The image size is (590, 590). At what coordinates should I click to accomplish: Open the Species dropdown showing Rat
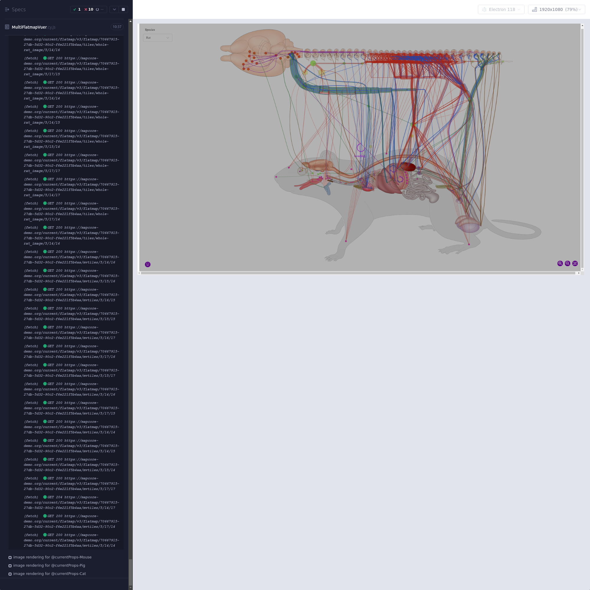pyautogui.click(x=158, y=37)
